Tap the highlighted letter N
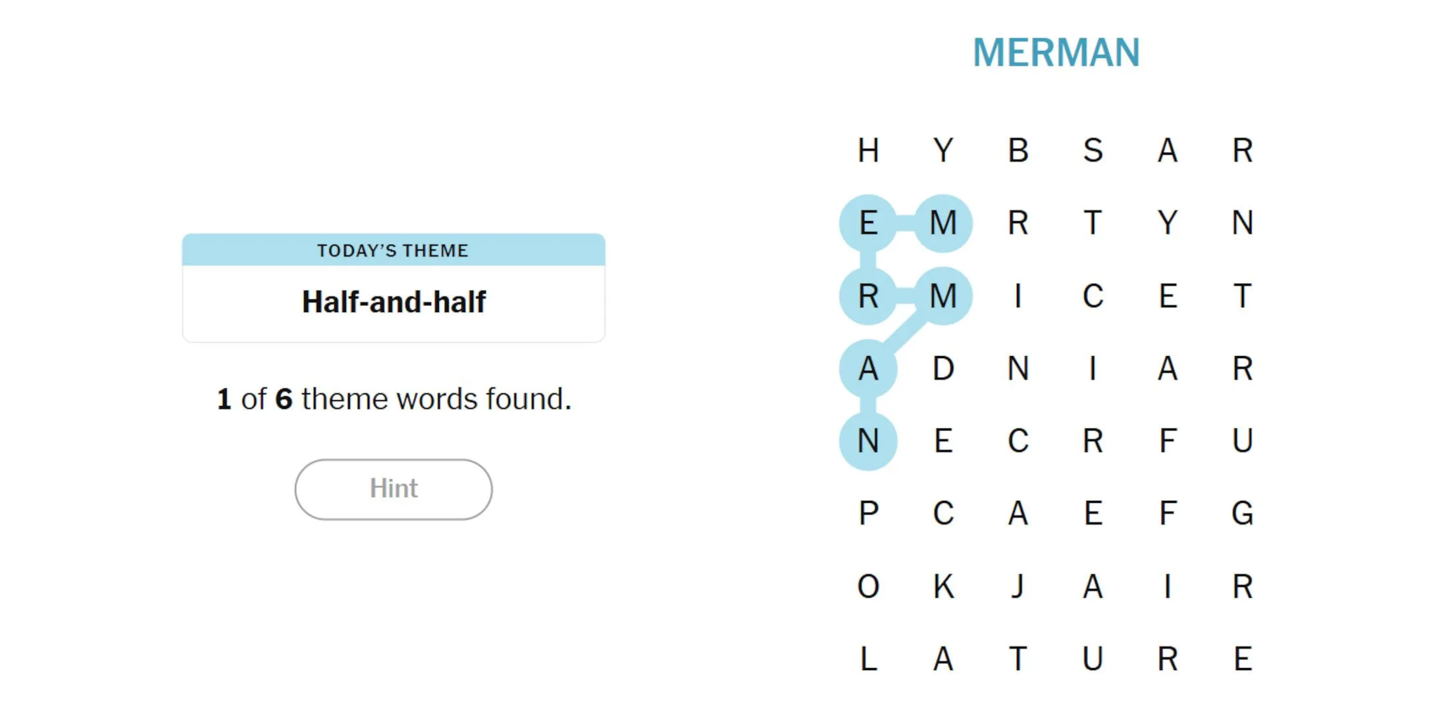 pos(868,441)
